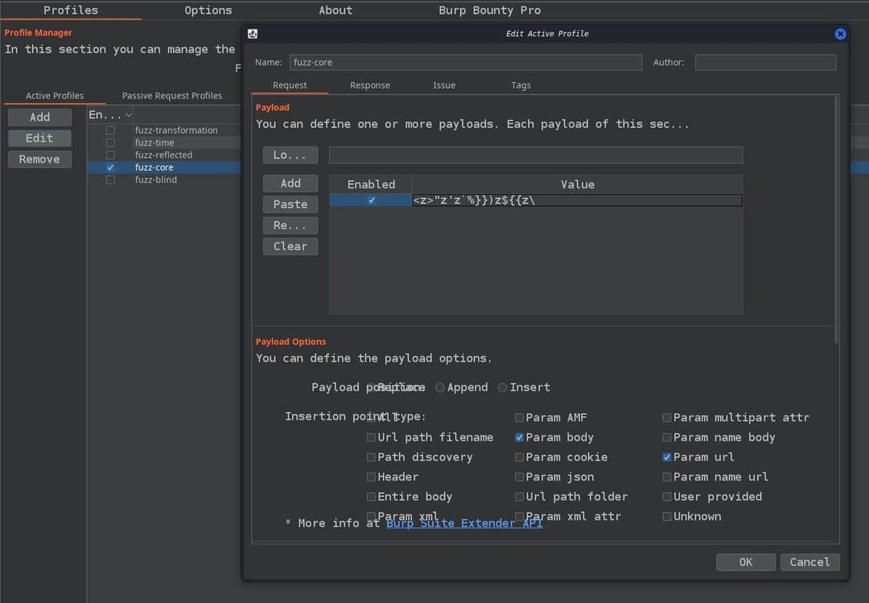Click the Clear payloads button
This screenshot has width=869, height=603.
pyautogui.click(x=290, y=247)
